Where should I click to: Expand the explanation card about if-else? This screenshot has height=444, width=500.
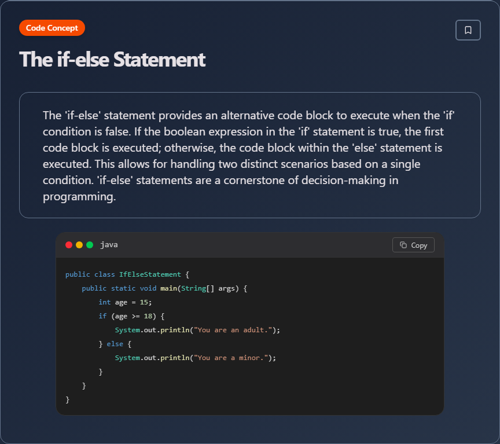pyautogui.click(x=250, y=155)
